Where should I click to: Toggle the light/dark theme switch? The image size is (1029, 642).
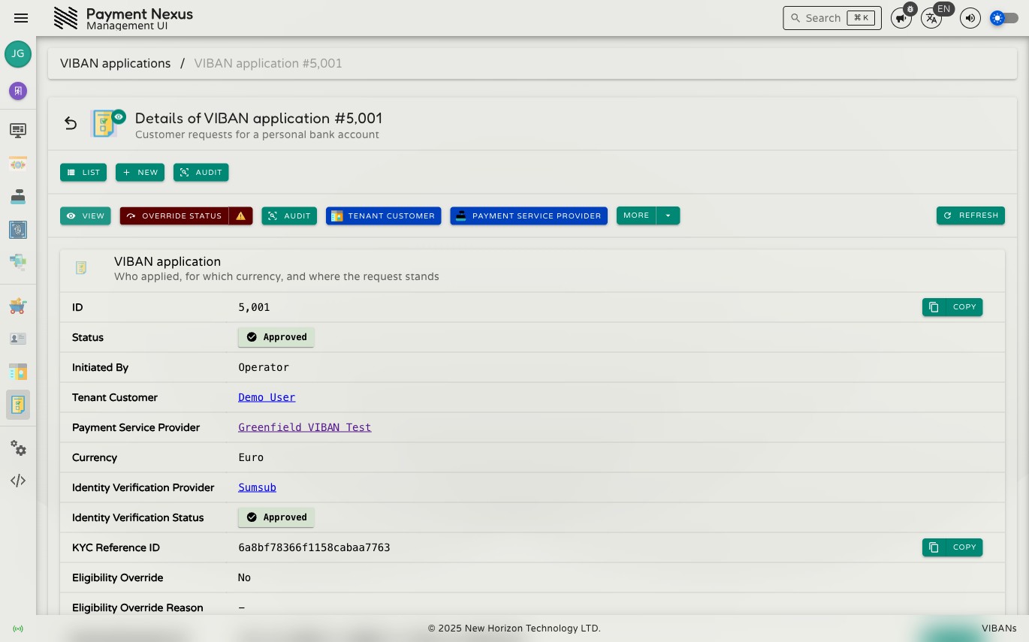pos(1004,18)
